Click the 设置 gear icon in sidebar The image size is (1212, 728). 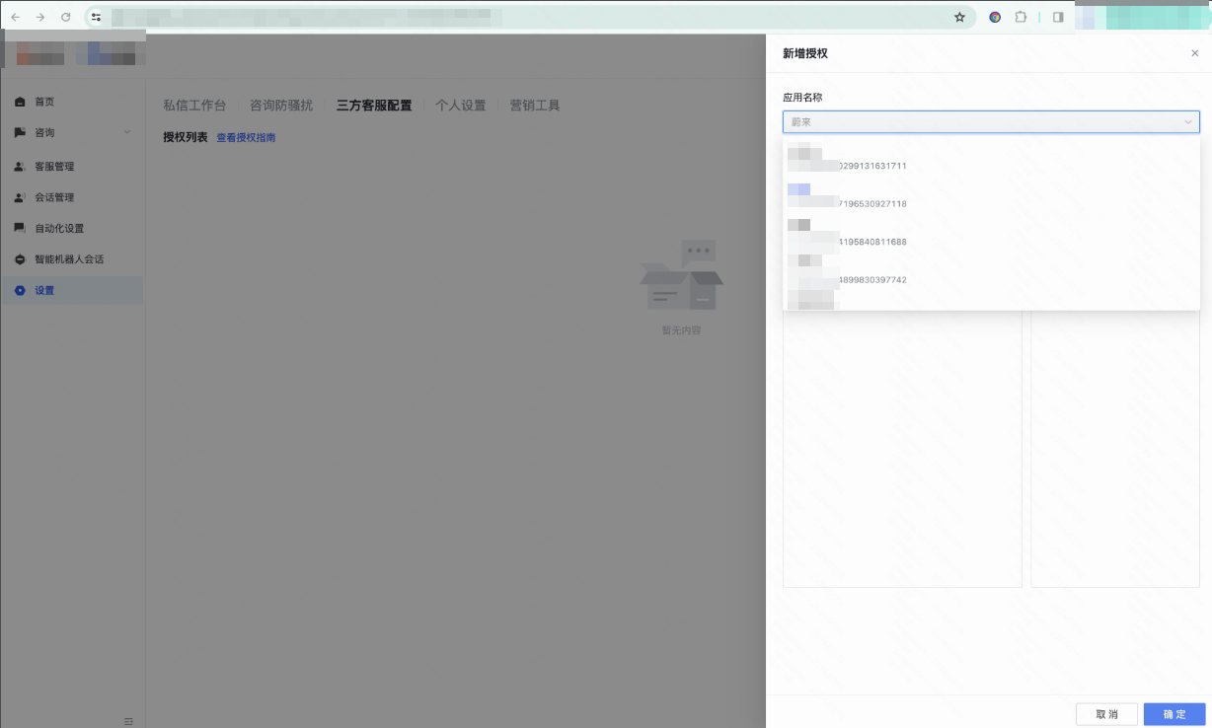[20, 290]
